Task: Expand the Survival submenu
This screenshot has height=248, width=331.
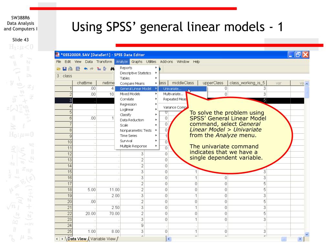Action: tap(137, 141)
